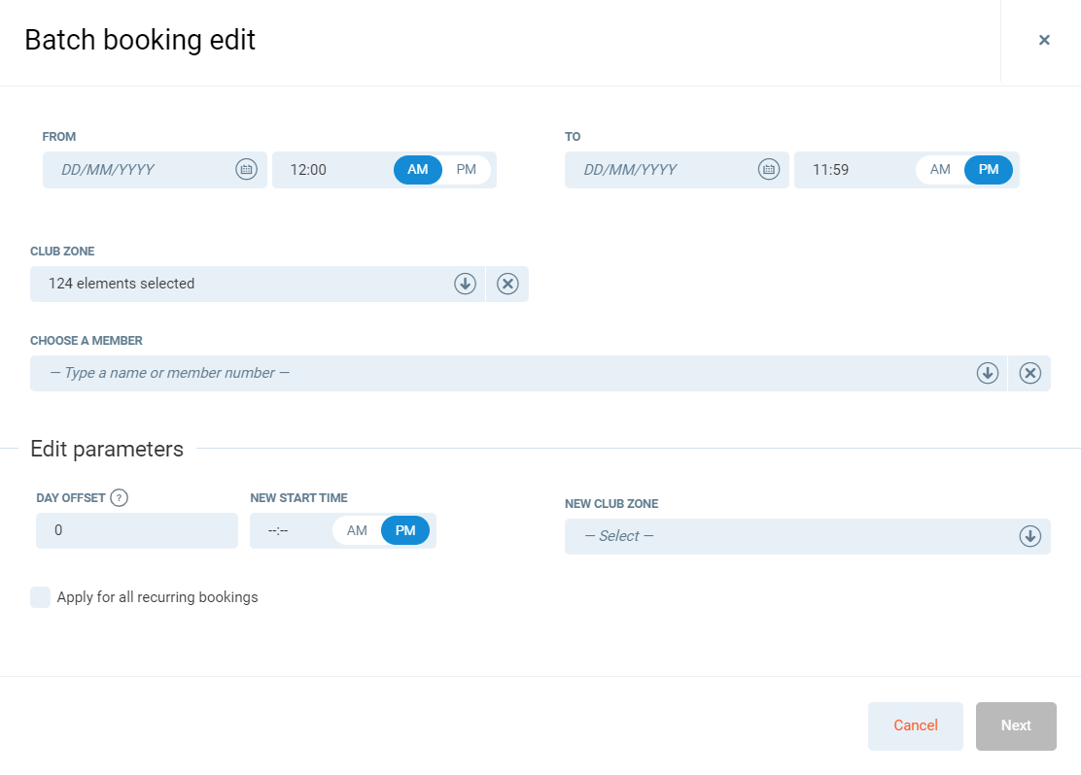Click the Day Offset help icon
The width and height of the screenshot is (1081, 775).
pos(119,498)
